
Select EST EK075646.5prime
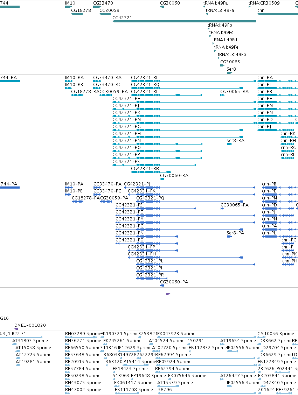187,376
